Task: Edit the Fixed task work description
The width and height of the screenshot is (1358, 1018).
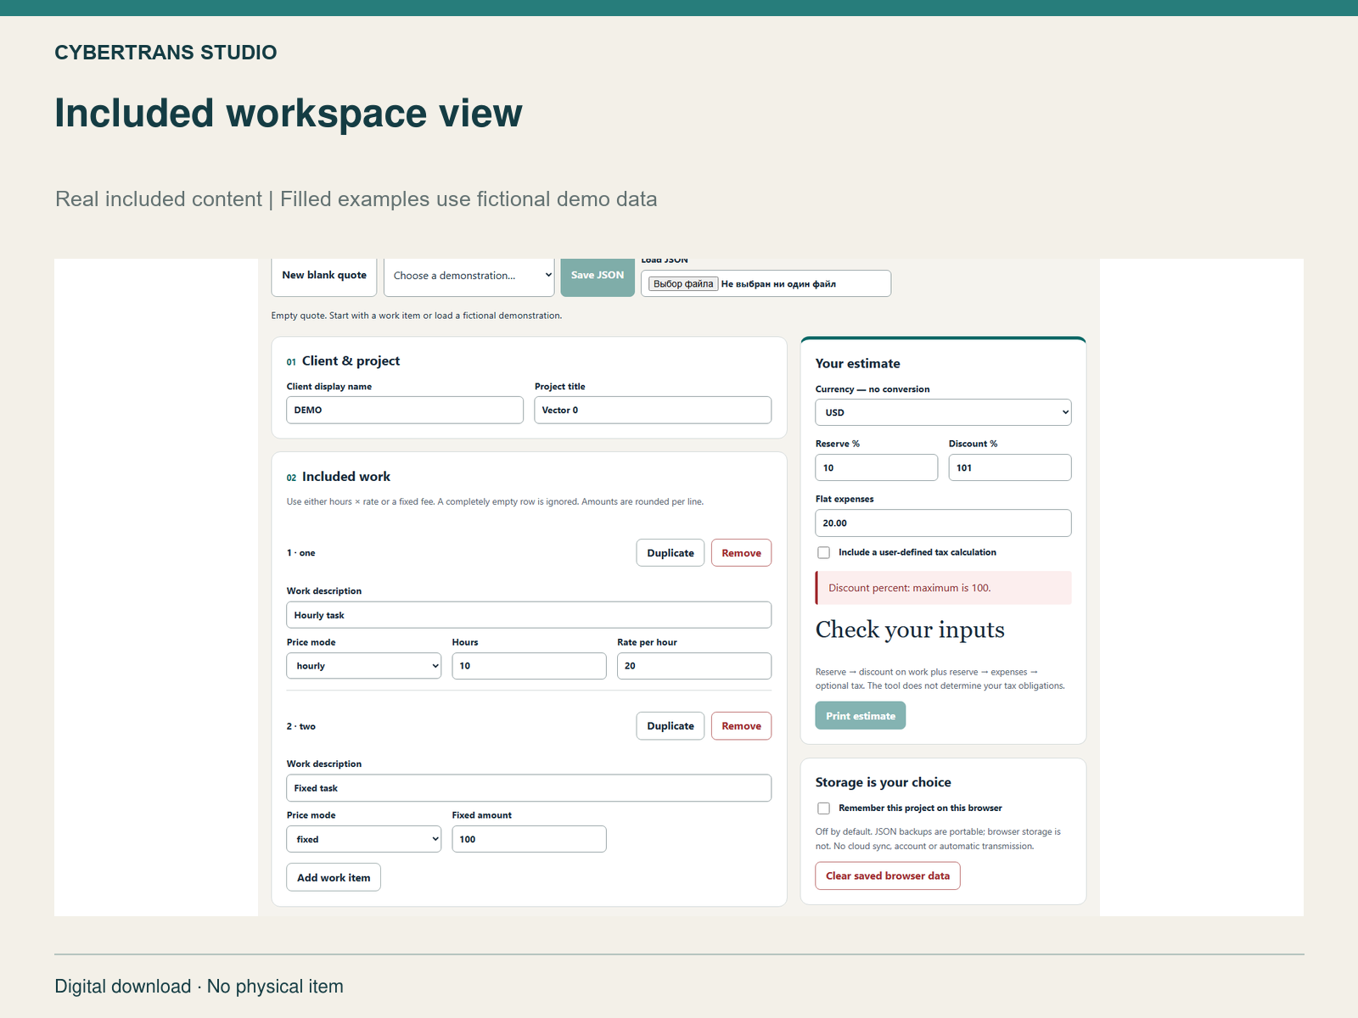Action: click(x=529, y=788)
